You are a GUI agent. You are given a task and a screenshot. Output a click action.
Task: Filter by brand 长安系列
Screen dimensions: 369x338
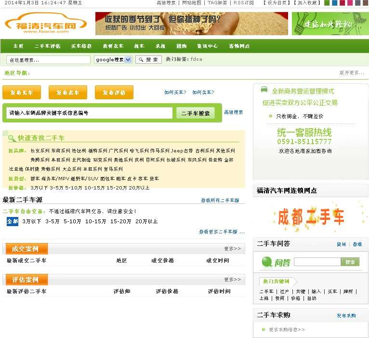click(40, 151)
